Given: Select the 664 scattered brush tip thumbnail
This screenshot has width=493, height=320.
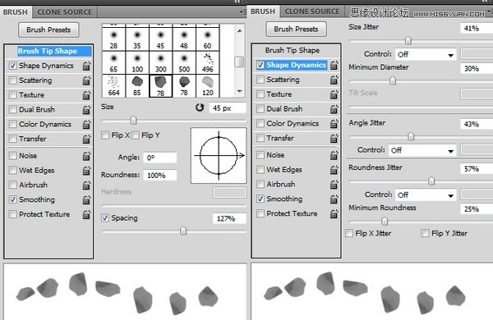Looking at the screenshot, I should [113, 85].
